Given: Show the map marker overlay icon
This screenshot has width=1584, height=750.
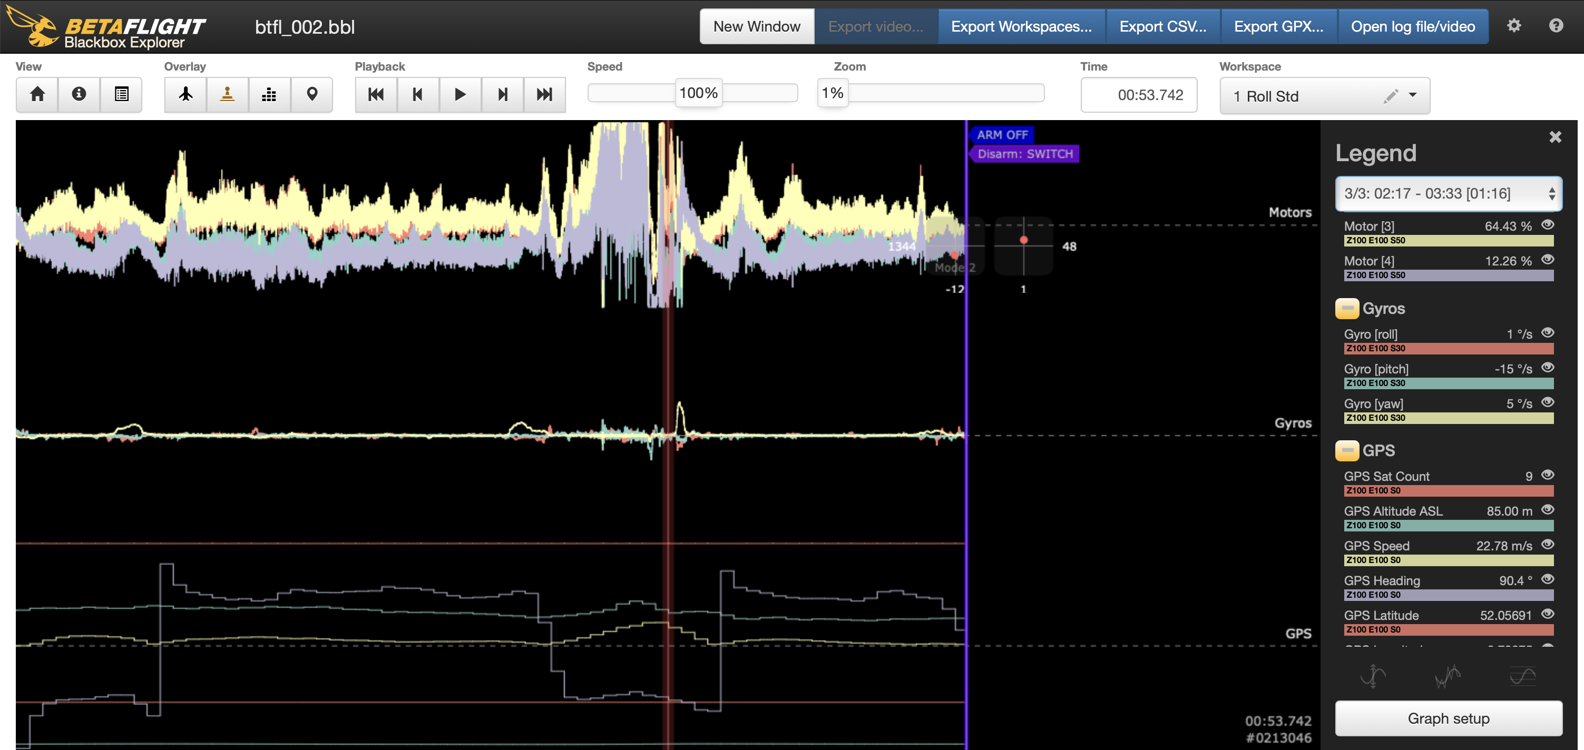Looking at the screenshot, I should [x=312, y=94].
